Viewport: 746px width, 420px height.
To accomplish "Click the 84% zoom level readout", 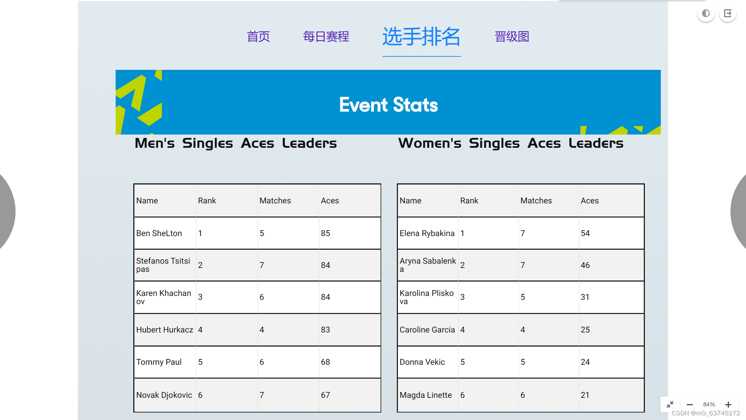I will point(709,404).
